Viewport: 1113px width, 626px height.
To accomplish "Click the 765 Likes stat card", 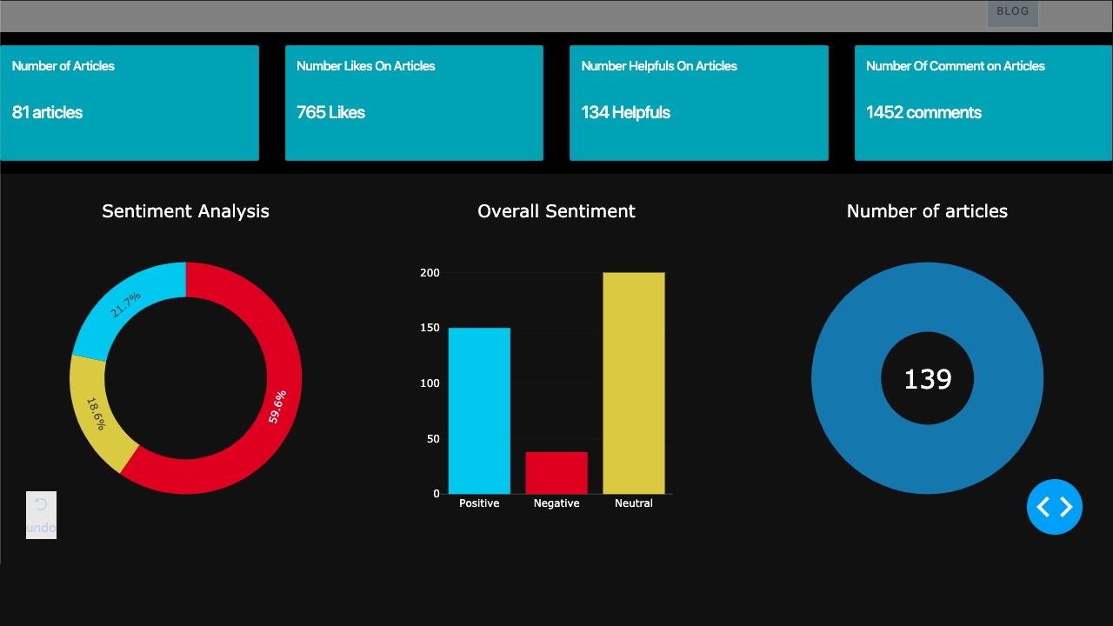I will [x=414, y=103].
